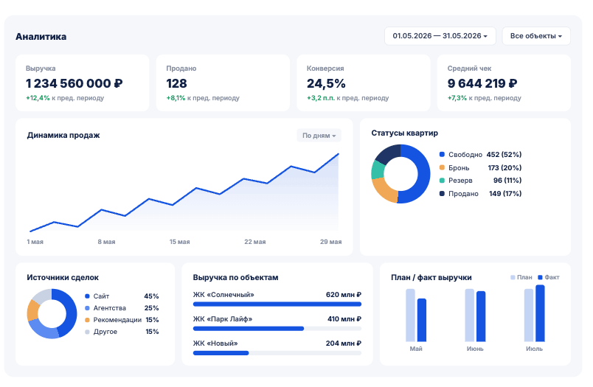Click the "Сайт" legend swatch
The height and width of the screenshot is (387, 593).
[87, 296]
